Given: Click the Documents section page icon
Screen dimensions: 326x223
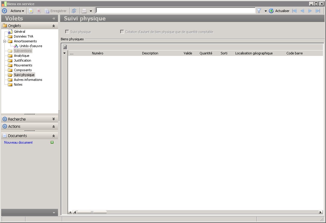Looking at the screenshot, I should pyautogui.click(x=5, y=136).
